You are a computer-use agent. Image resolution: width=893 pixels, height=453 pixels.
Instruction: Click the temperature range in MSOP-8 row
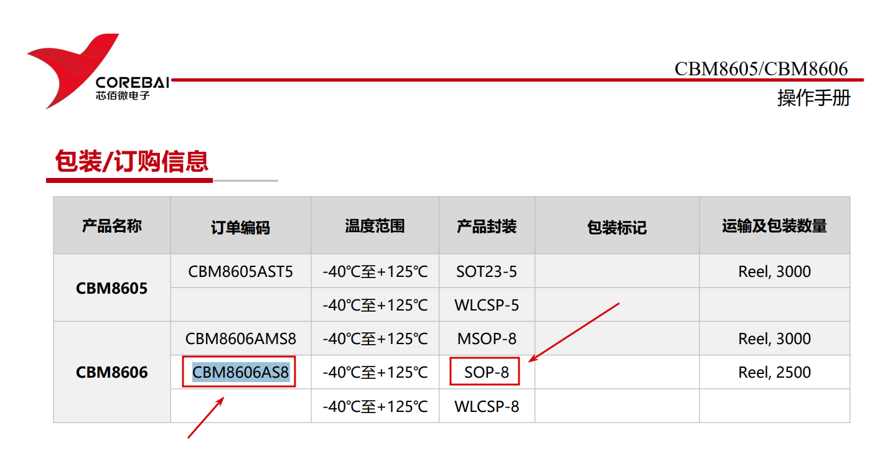coord(375,339)
